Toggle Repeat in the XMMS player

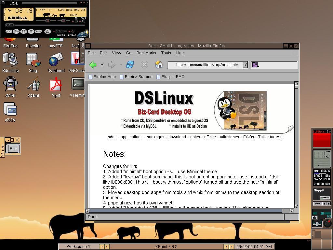coord(72,32)
